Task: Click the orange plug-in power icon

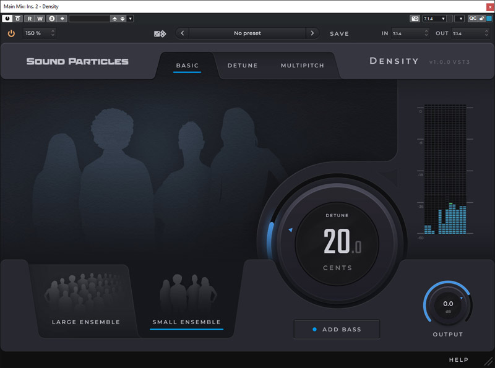Action: coord(11,33)
